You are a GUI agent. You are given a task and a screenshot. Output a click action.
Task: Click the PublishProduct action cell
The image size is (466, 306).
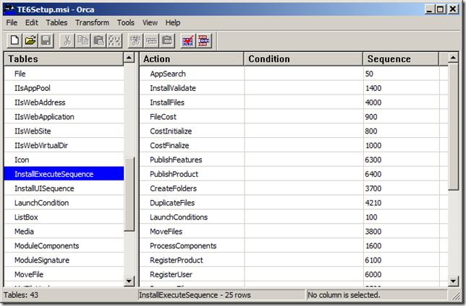pyautogui.click(x=192, y=174)
